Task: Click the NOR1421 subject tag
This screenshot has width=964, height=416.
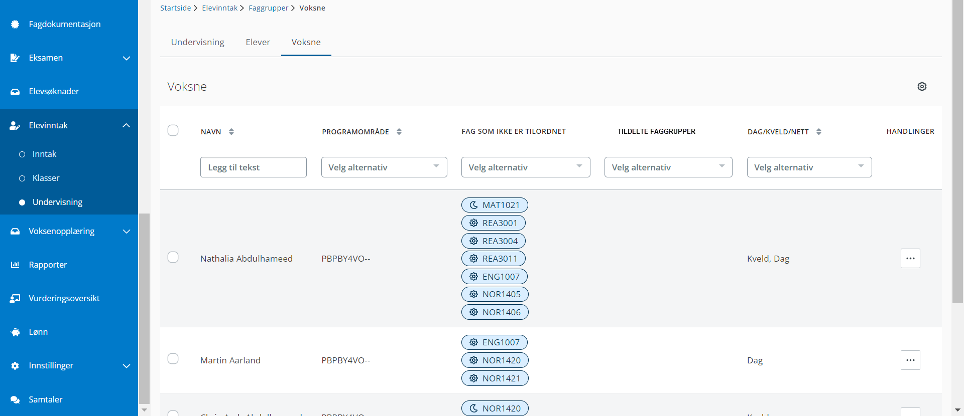Action: (495, 378)
